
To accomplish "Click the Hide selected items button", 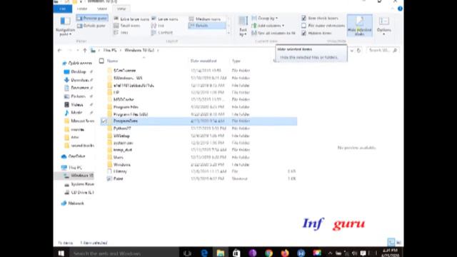I will point(359,26).
